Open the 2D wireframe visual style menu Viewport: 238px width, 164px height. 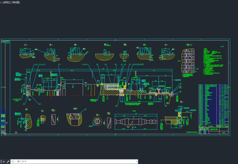14,2
